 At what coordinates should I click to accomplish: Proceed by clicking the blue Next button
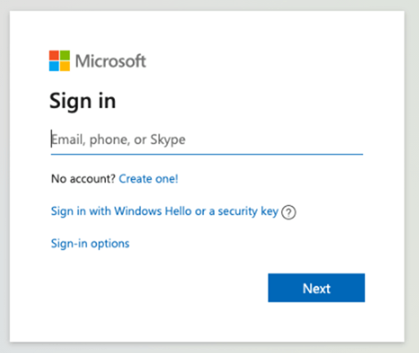(316, 288)
